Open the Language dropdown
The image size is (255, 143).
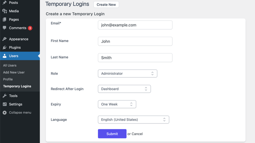(x=133, y=120)
